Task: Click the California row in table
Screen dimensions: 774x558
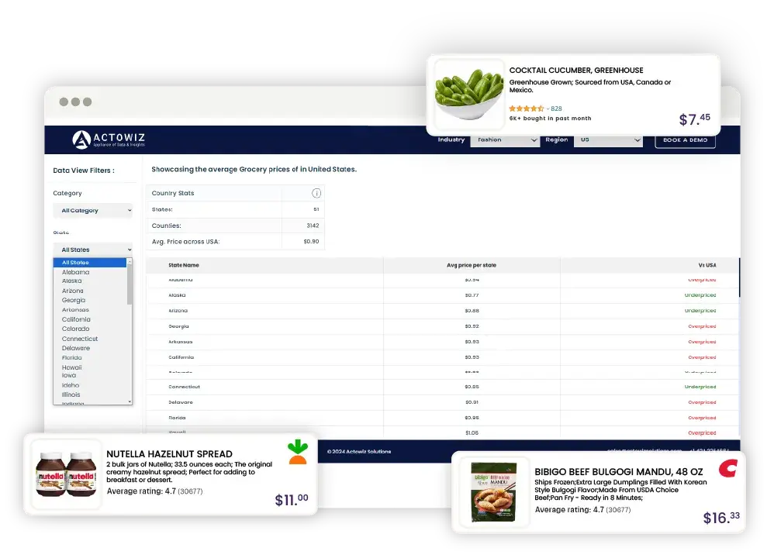Action: point(442,357)
